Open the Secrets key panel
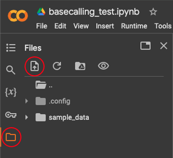Screen dimensions: 173x158 (11, 115)
